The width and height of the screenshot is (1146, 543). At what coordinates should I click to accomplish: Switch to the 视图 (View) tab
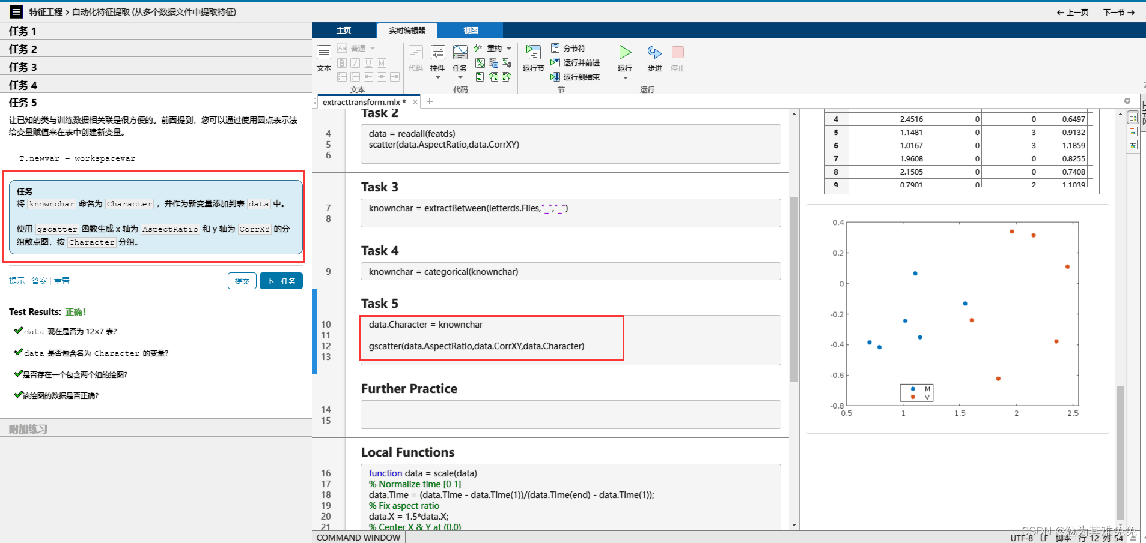point(471,31)
